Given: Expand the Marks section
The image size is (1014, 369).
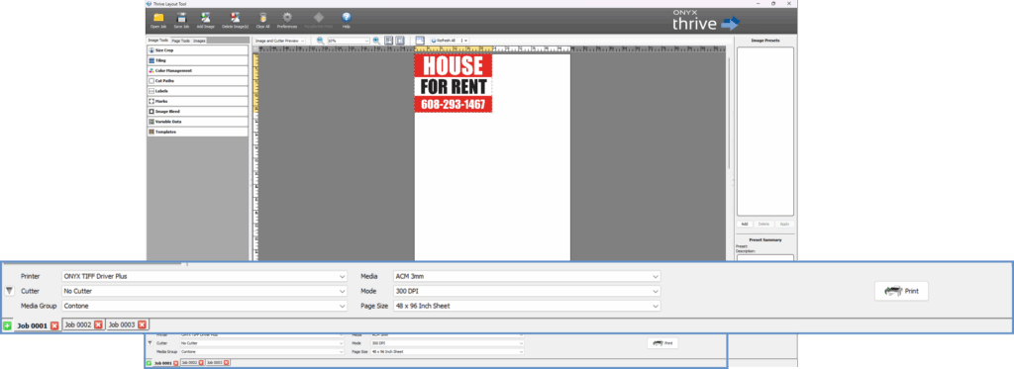Looking at the screenshot, I should point(197,102).
